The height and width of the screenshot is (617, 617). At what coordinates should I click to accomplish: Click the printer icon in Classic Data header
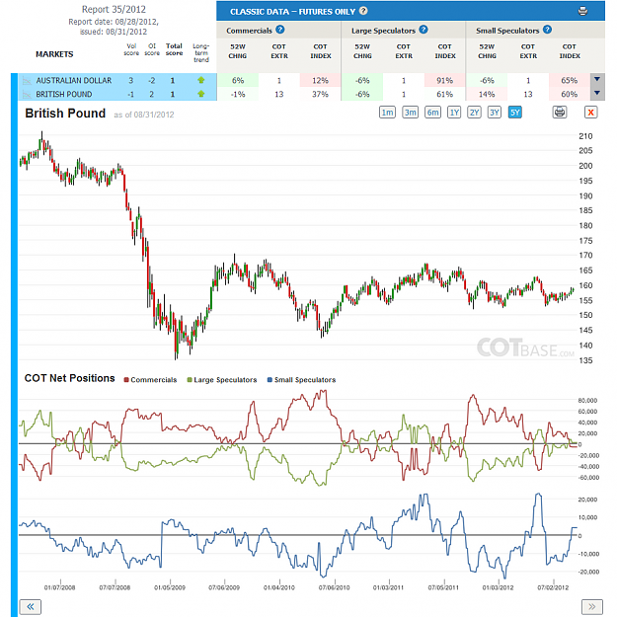tap(582, 11)
